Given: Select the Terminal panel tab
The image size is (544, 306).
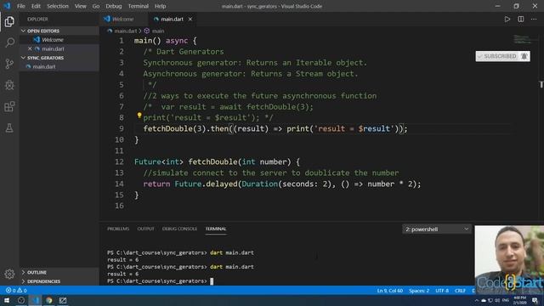Looking at the screenshot, I should pos(216,229).
